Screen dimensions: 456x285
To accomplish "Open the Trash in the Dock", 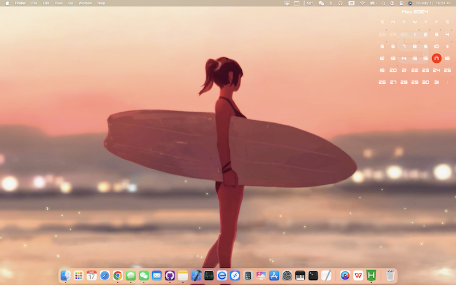I will tap(390, 275).
